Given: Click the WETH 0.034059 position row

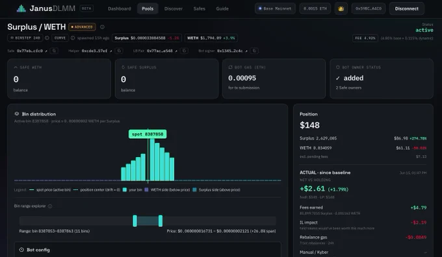Looking at the screenshot, I should [363, 148].
